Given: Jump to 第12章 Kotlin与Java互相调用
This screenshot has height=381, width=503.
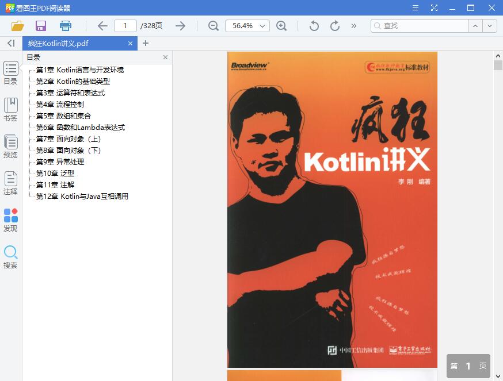Looking at the screenshot, I should coord(82,197).
